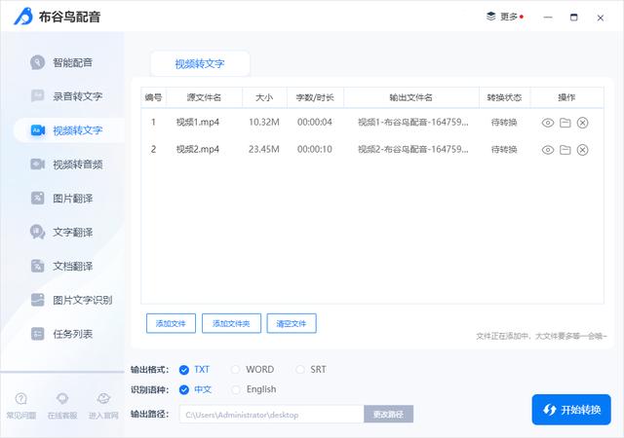Click the 进入官网 website icon

click(x=103, y=399)
